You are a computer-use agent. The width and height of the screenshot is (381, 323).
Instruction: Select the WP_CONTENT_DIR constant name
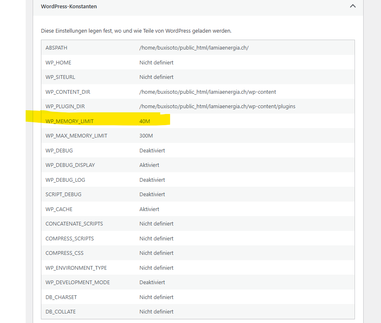pos(68,92)
